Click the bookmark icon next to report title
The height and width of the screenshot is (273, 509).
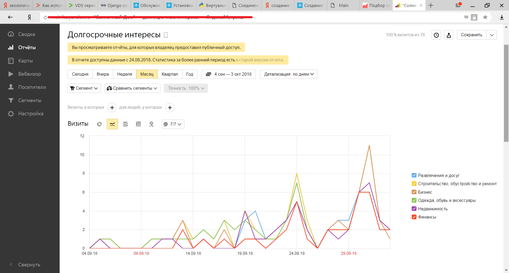[x=166, y=35]
